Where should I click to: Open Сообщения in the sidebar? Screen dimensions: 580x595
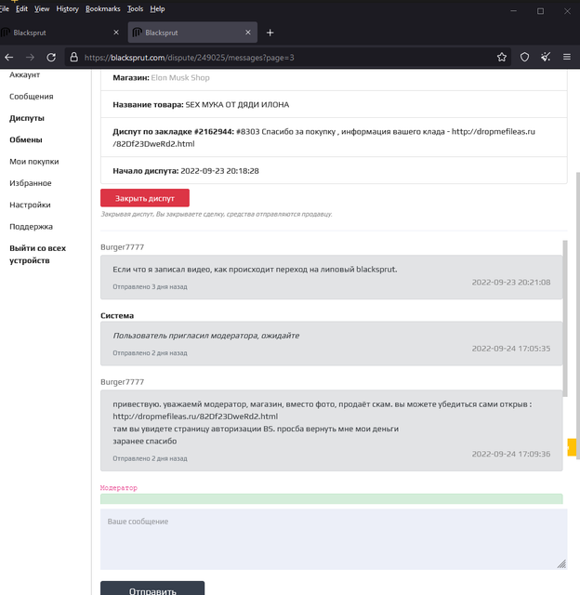[x=31, y=97]
